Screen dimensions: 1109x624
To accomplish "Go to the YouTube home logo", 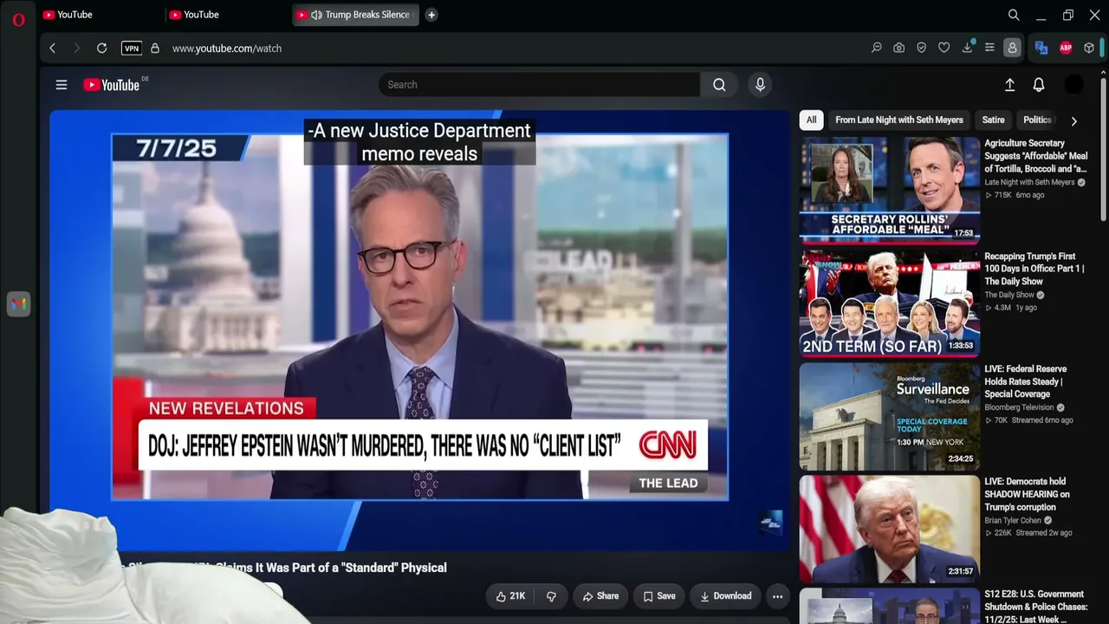I will tap(112, 85).
